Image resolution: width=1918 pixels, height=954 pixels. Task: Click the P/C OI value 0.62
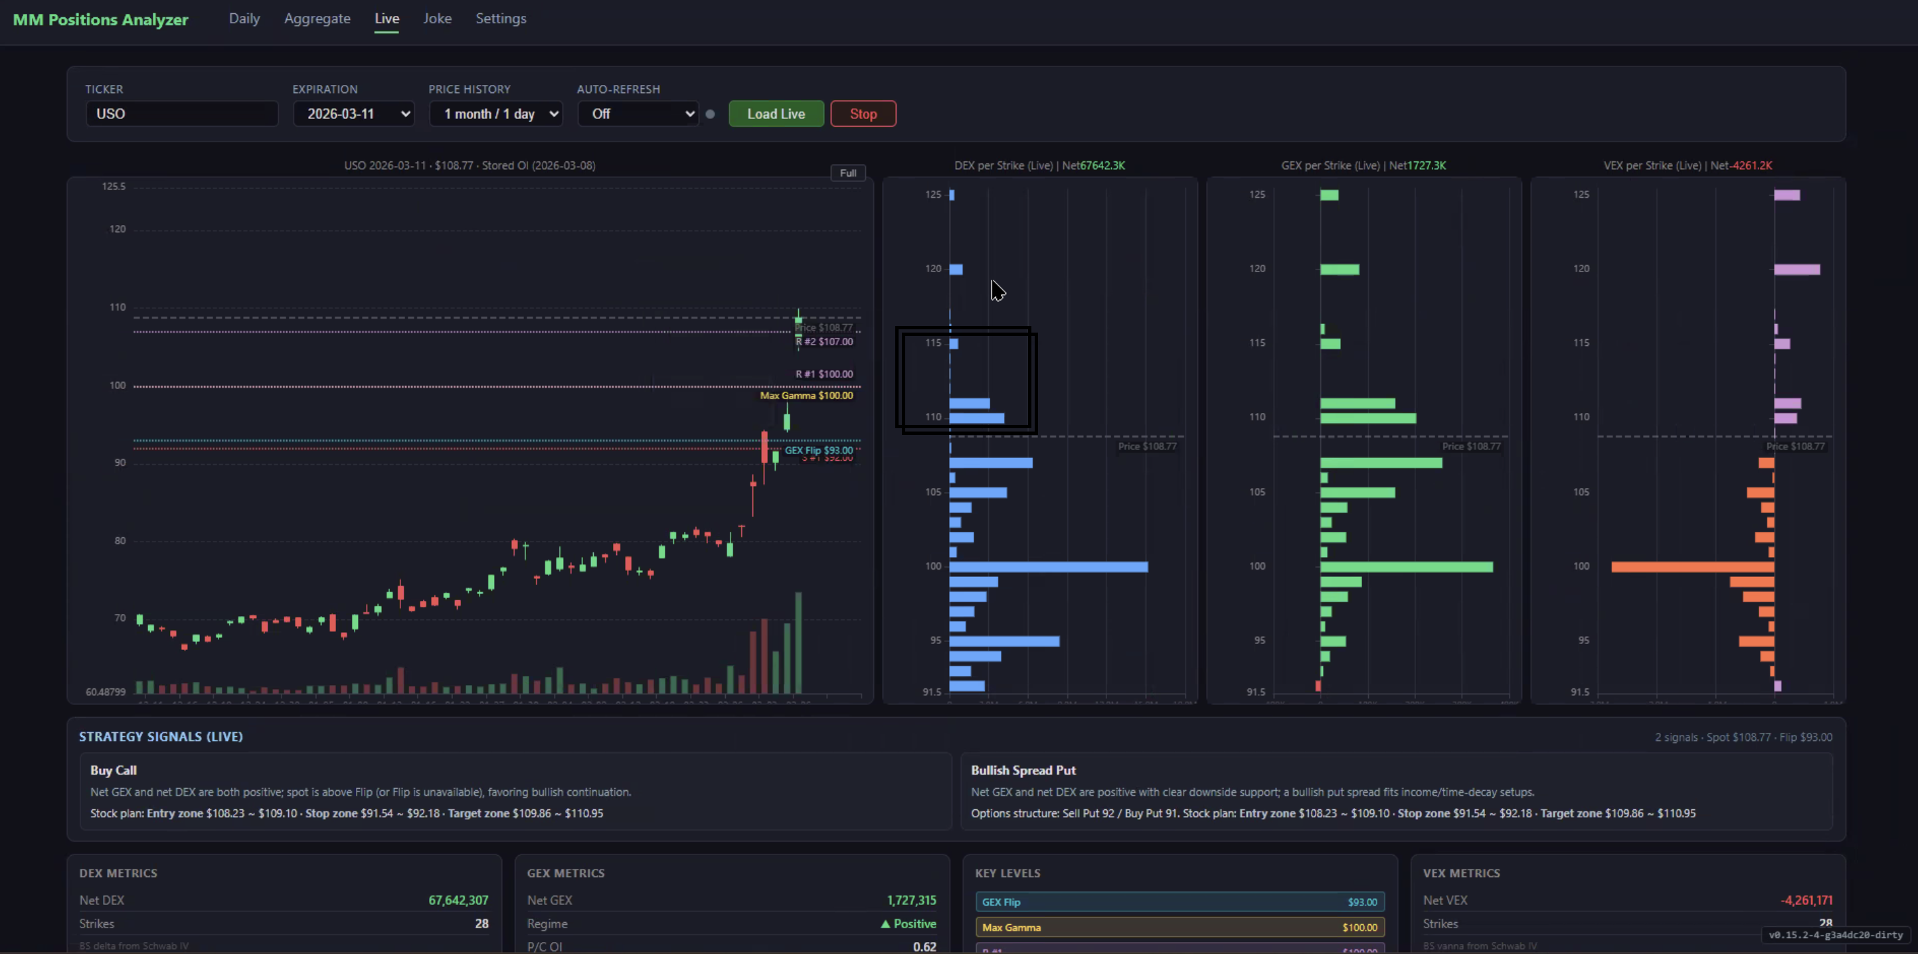924,947
